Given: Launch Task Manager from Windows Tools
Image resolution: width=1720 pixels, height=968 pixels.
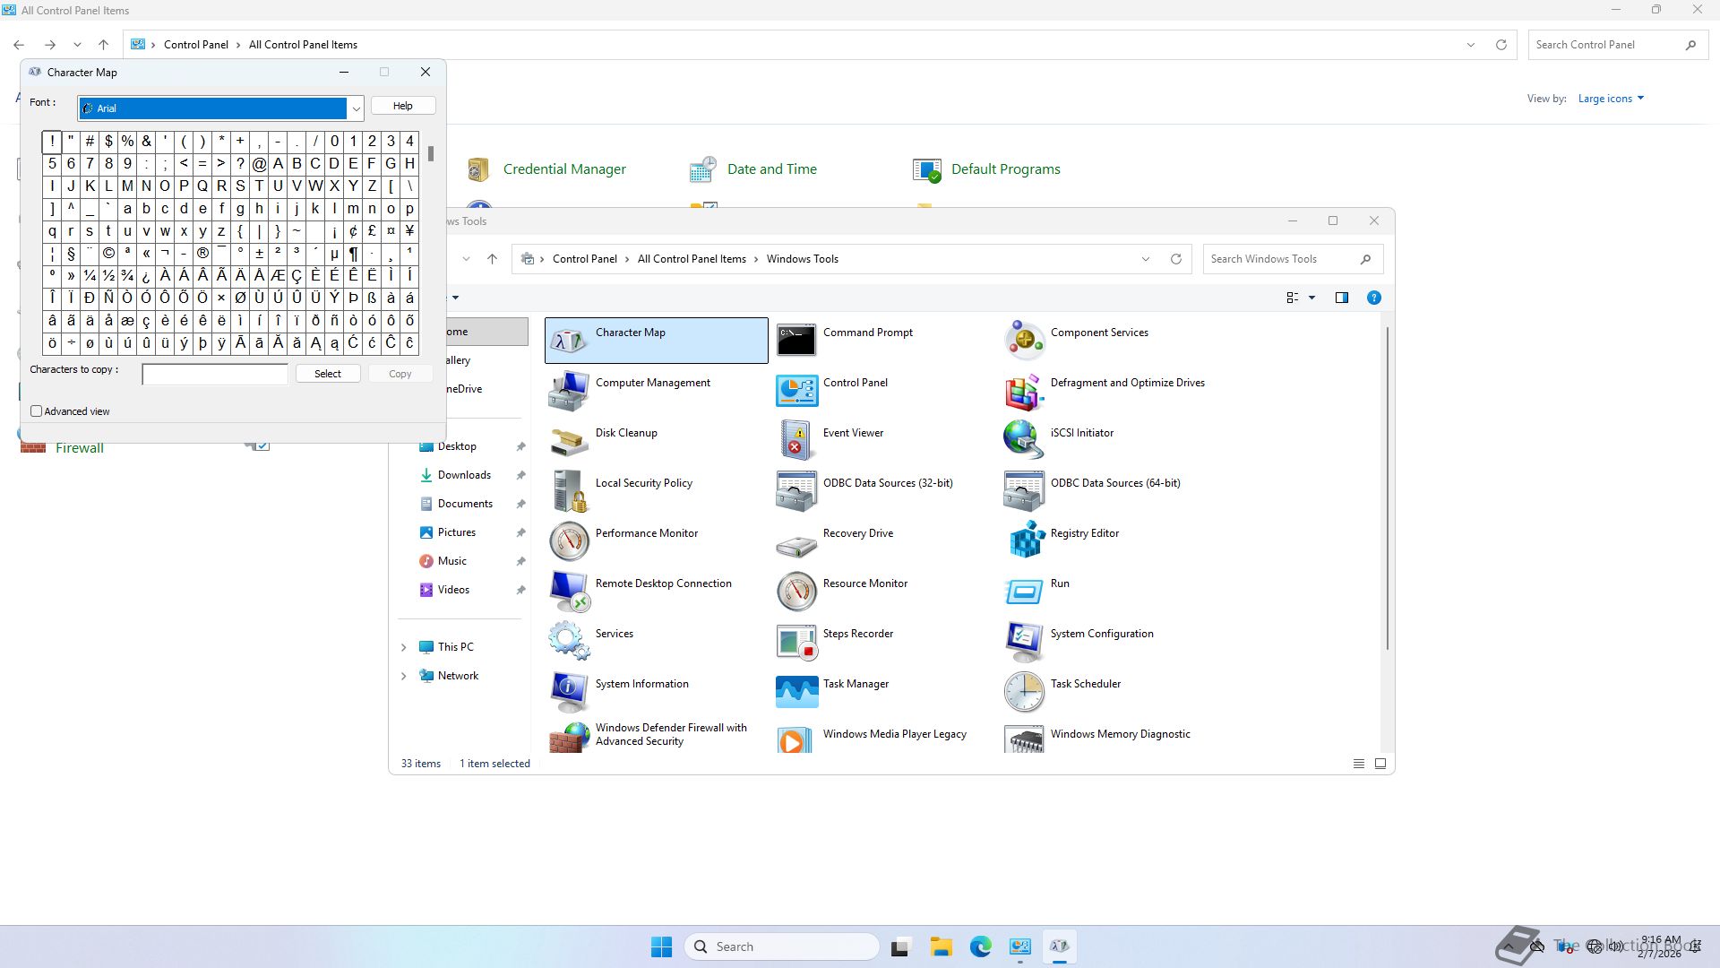Looking at the screenshot, I should click(x=796, y=691).
